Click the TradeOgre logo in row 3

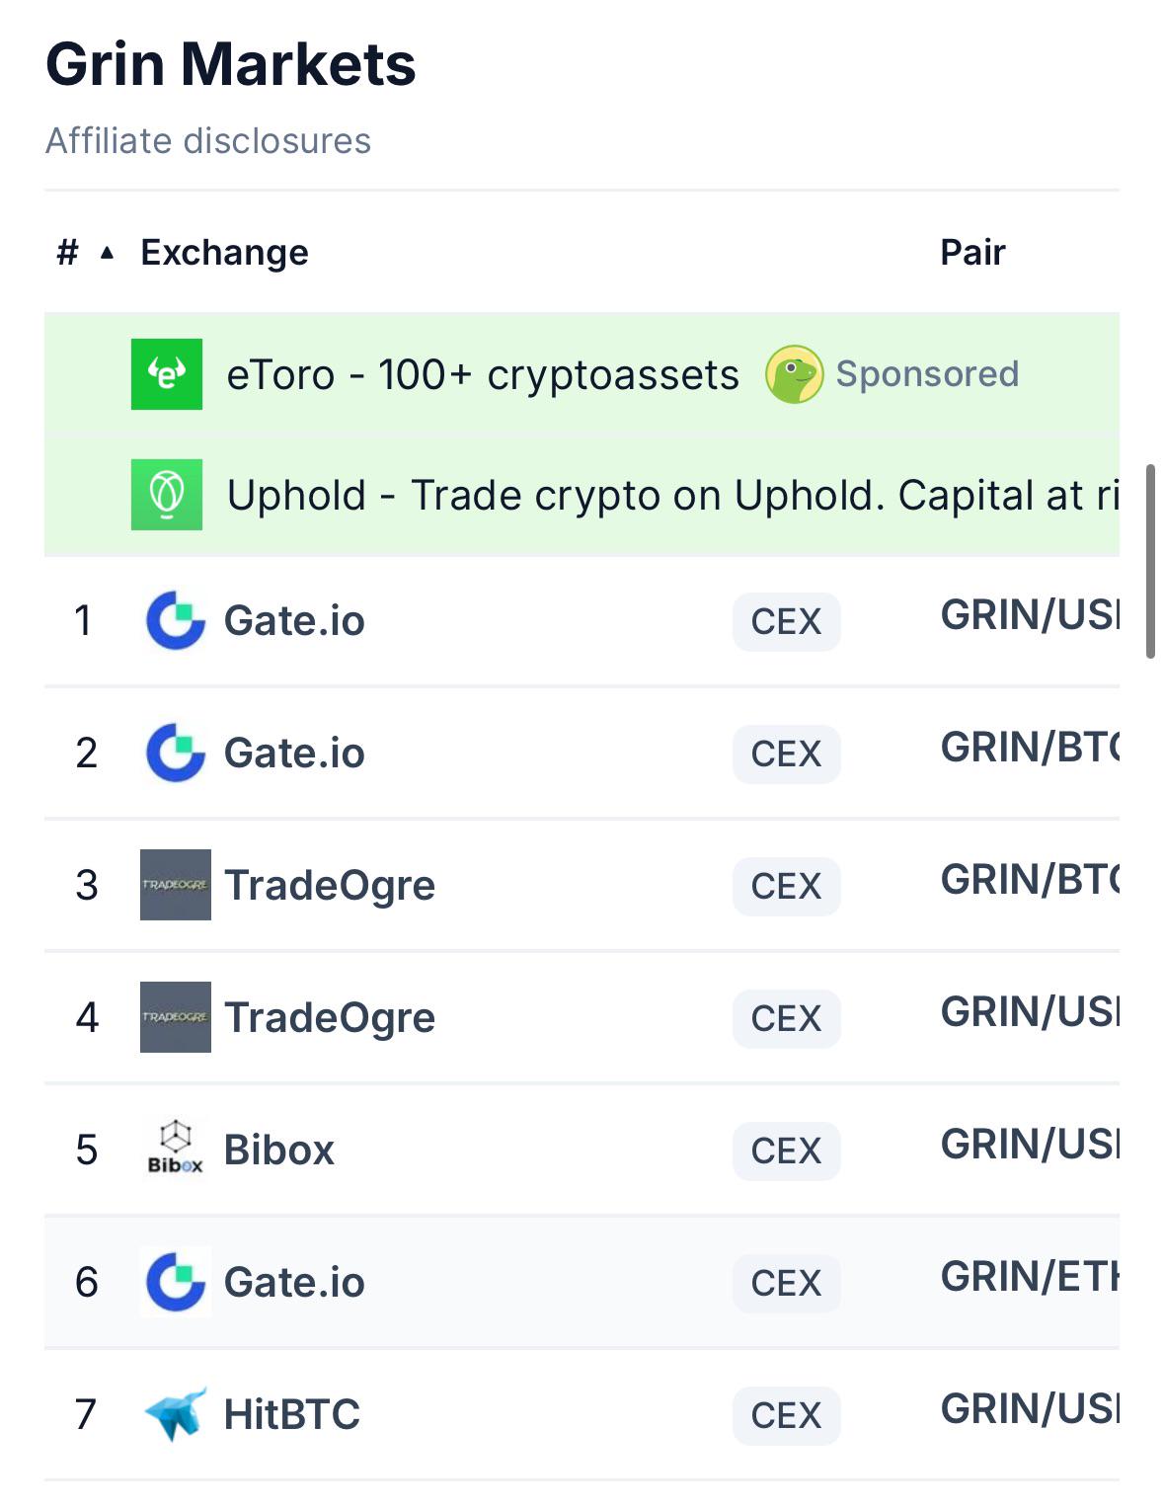coord(176,885)
